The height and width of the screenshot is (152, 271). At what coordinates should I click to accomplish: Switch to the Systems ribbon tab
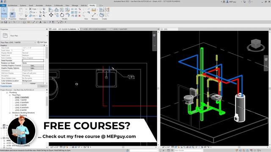click(23, 5)
